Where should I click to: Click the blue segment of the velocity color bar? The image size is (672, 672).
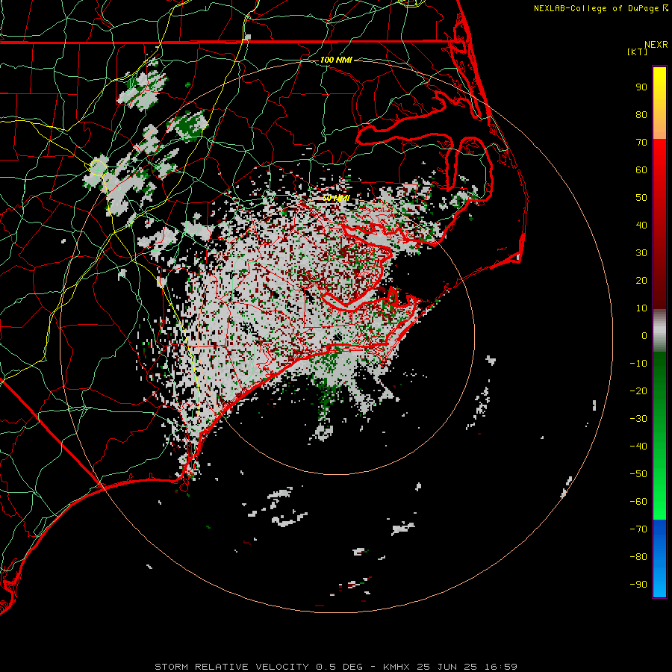(659, 559)
